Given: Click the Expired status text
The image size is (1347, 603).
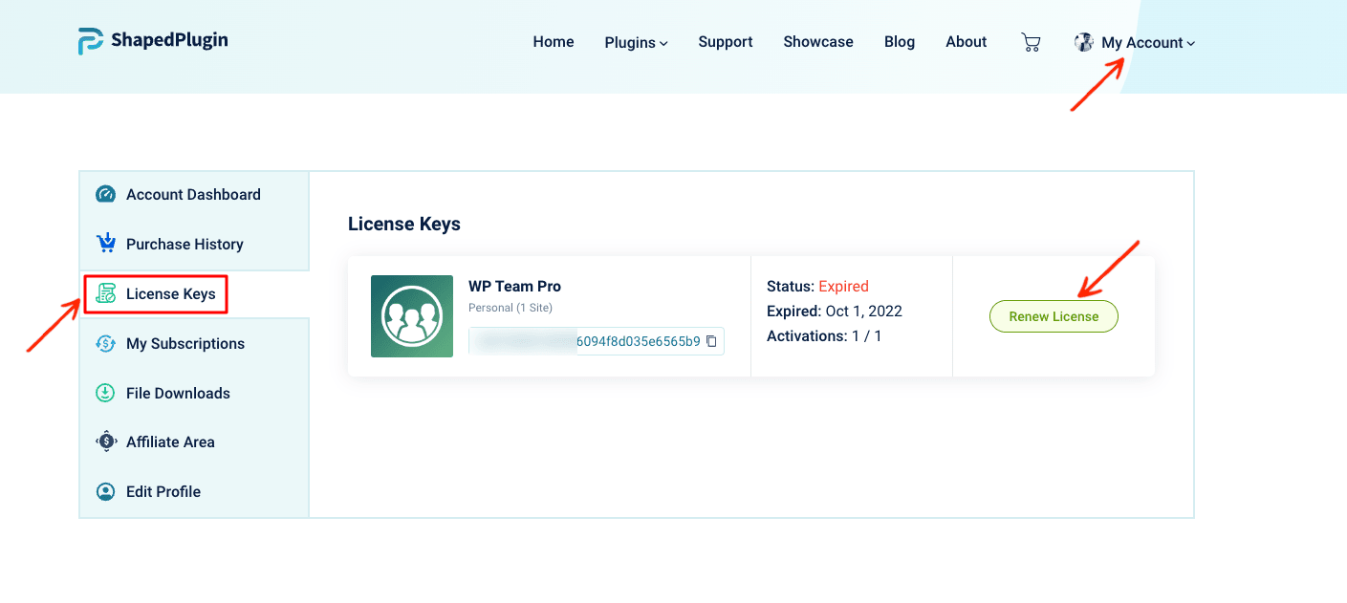Looking at the screenshot, I should click(844, 287).
